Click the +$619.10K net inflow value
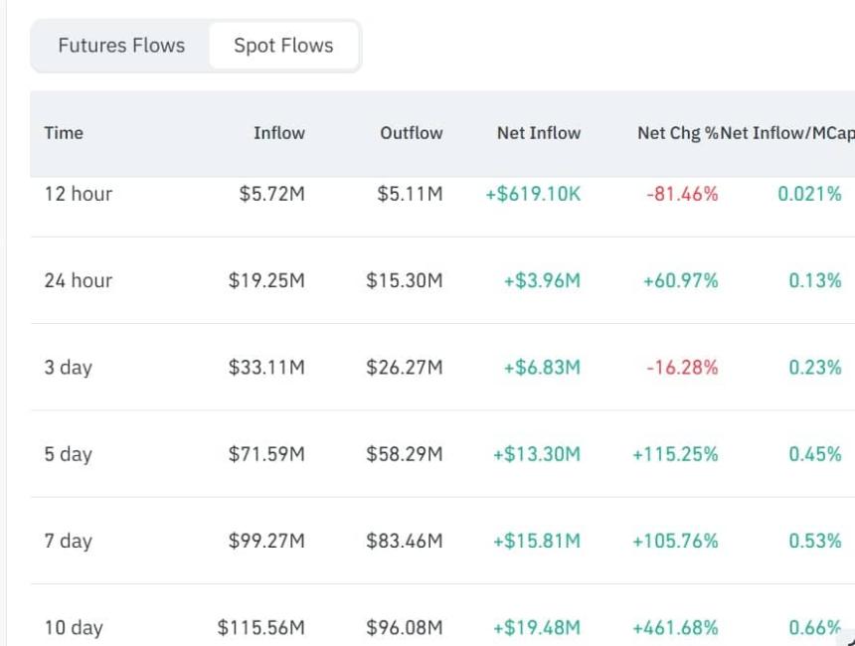 pyautogui.click(x=533, y=194)
